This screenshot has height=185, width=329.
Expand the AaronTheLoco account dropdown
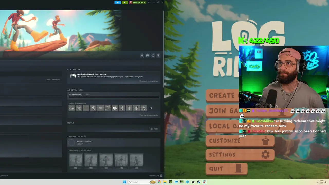pyautogui.click(x=138, y=2)
